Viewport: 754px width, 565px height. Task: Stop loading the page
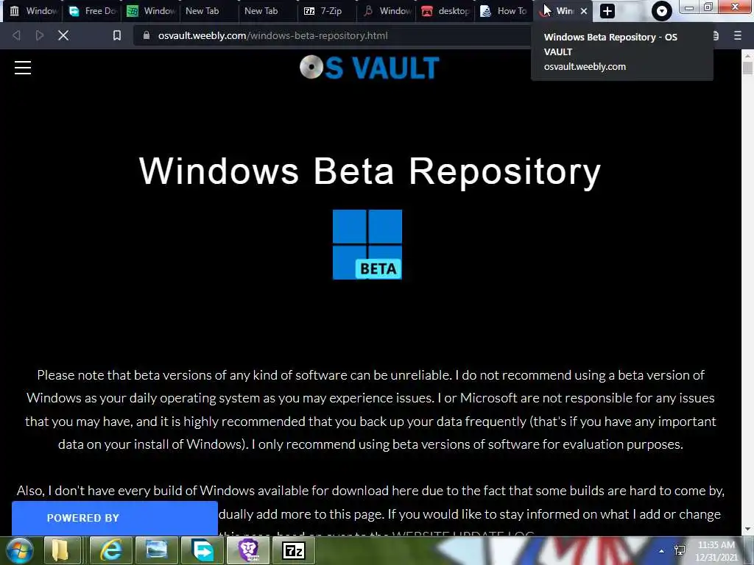(x=63, y=35)
